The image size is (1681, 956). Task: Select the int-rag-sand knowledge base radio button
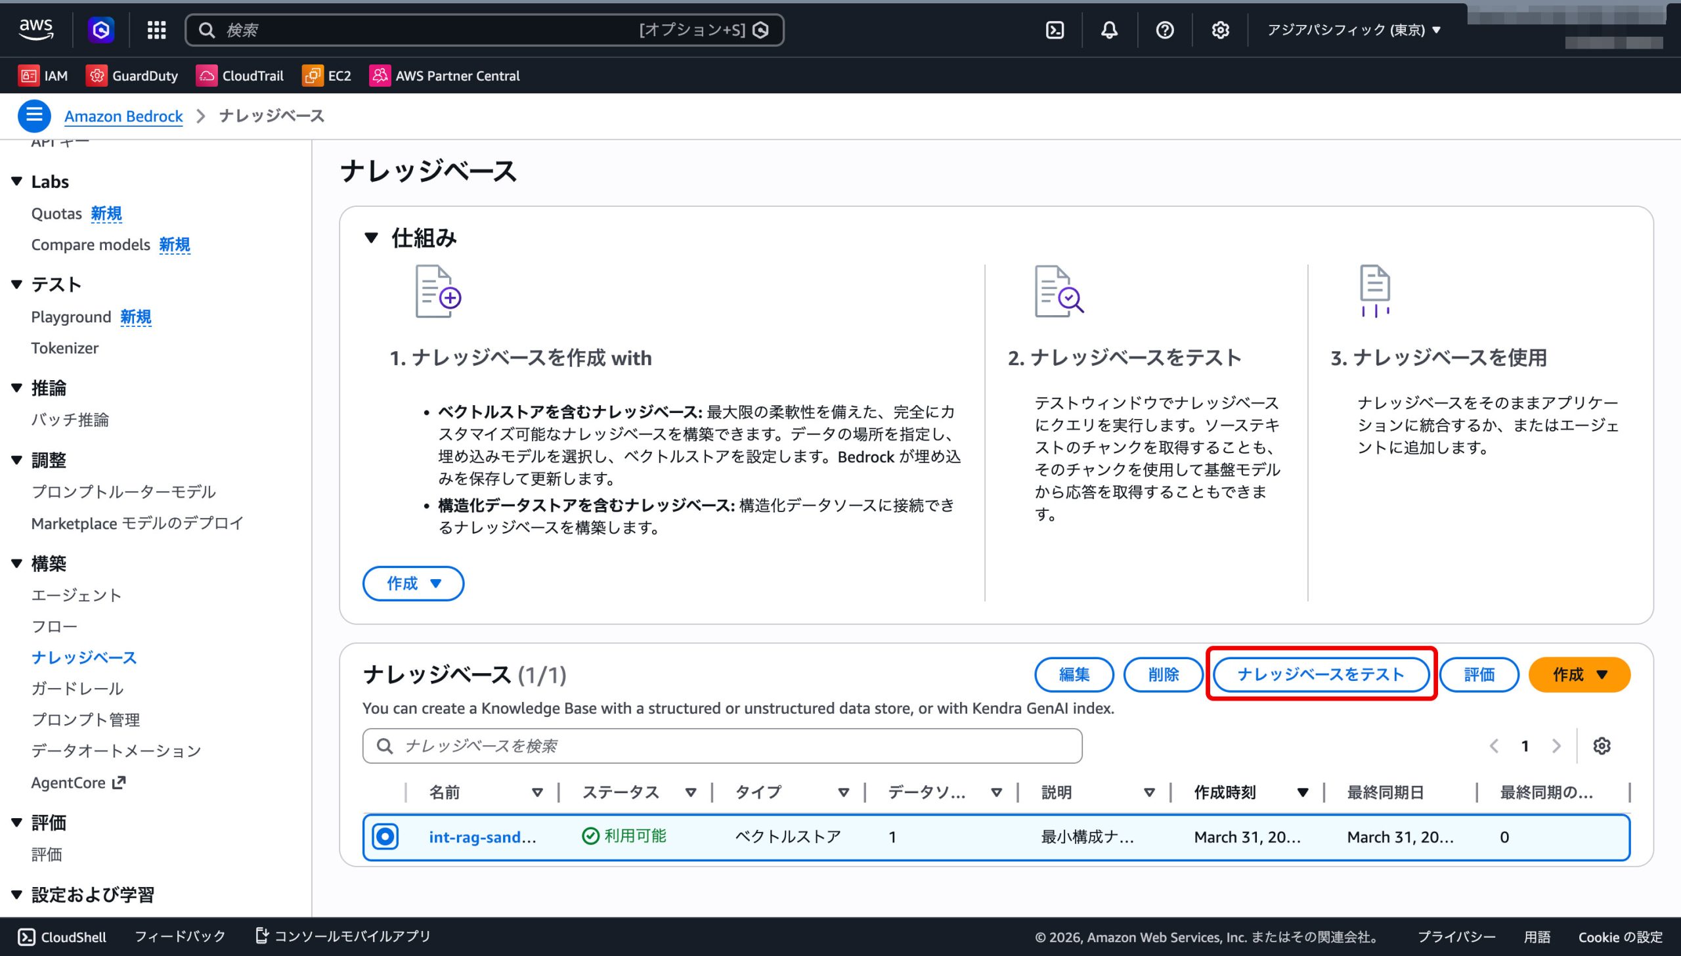(385, 836)
